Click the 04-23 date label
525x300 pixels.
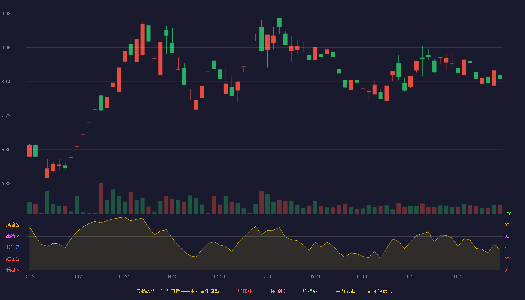[219, 276]
